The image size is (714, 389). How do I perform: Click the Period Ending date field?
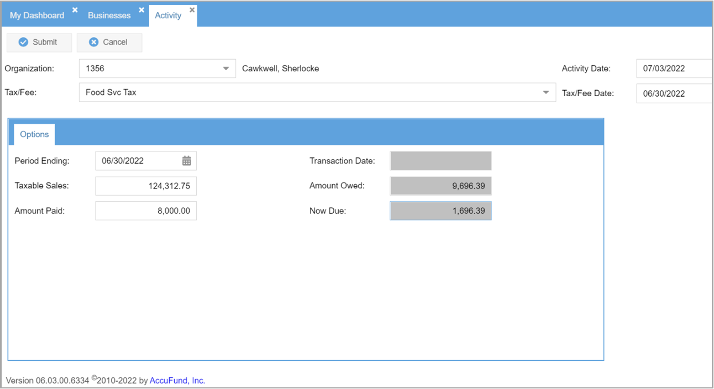coord(138,161)
